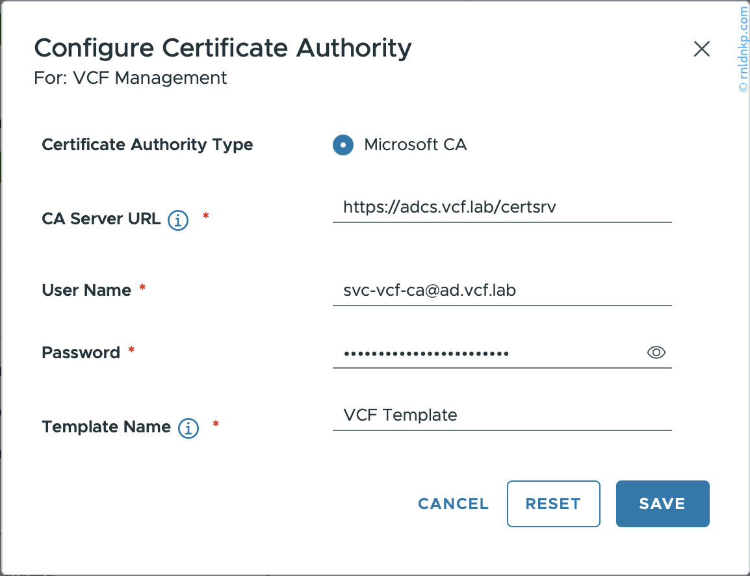Focus the Template Name text box
The width and height of the screenshot is (750, 576).
pos(501,415)
